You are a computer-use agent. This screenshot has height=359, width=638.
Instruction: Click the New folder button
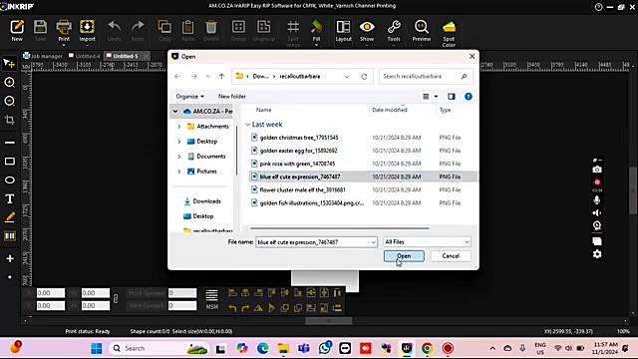pos(232,97)
